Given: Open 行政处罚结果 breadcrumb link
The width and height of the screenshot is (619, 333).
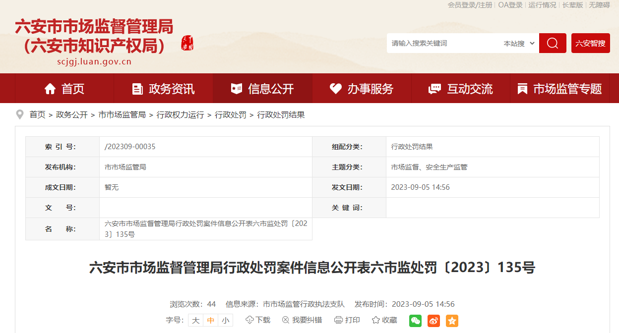Looking at the screenshot, I should 281,115.
